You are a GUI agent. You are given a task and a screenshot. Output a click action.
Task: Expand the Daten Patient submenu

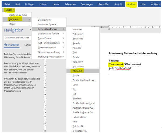pyautogui.click(x=45, y=38)
